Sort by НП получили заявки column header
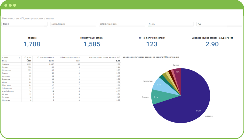The width and height of the screenshot is (244, 139). (45, 57)
